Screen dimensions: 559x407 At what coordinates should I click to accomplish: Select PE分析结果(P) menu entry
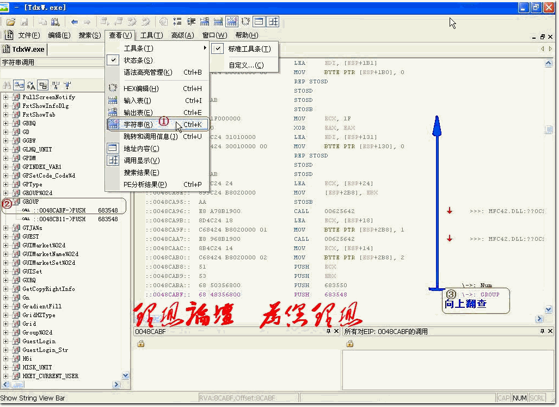tap(157, 184)
